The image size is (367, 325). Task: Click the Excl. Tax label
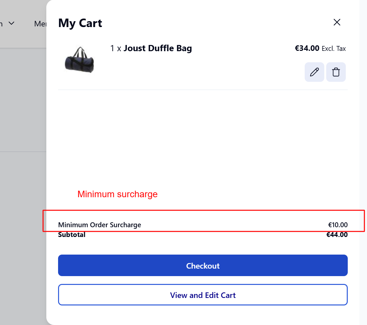pos(333,49)
